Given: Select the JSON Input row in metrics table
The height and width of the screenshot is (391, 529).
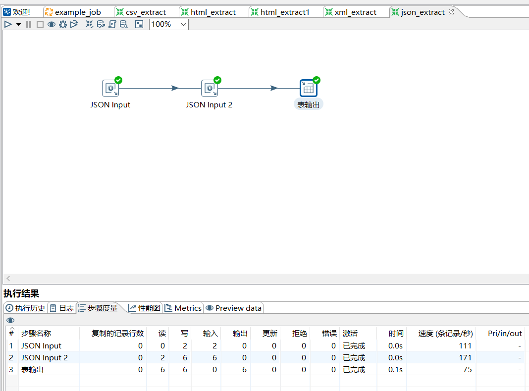Looking at the screenshot, I should pos(265,346).
